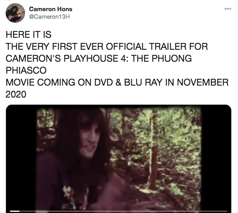
Task: Open the Cameron Hons display name link
Action: pos(51,9)
